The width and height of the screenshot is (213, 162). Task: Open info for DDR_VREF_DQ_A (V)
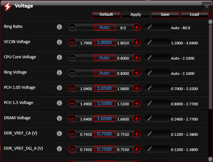[59, 149]
